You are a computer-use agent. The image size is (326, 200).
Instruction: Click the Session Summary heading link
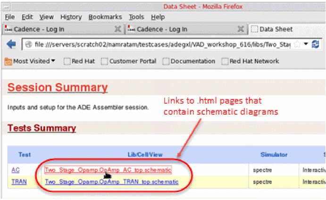pyautogui.click(x=58, y=88)
